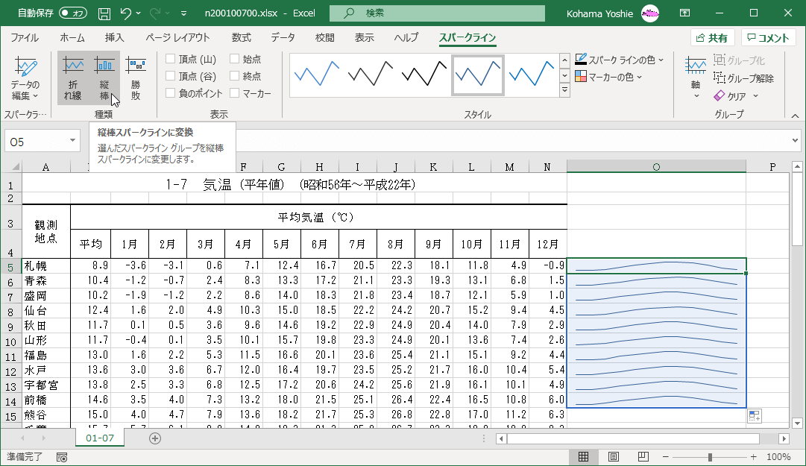Image resolution: width=806 pixels, height=466 pixels.
Task: Click the undo arrow icon
Action: (x=126, y=13)
